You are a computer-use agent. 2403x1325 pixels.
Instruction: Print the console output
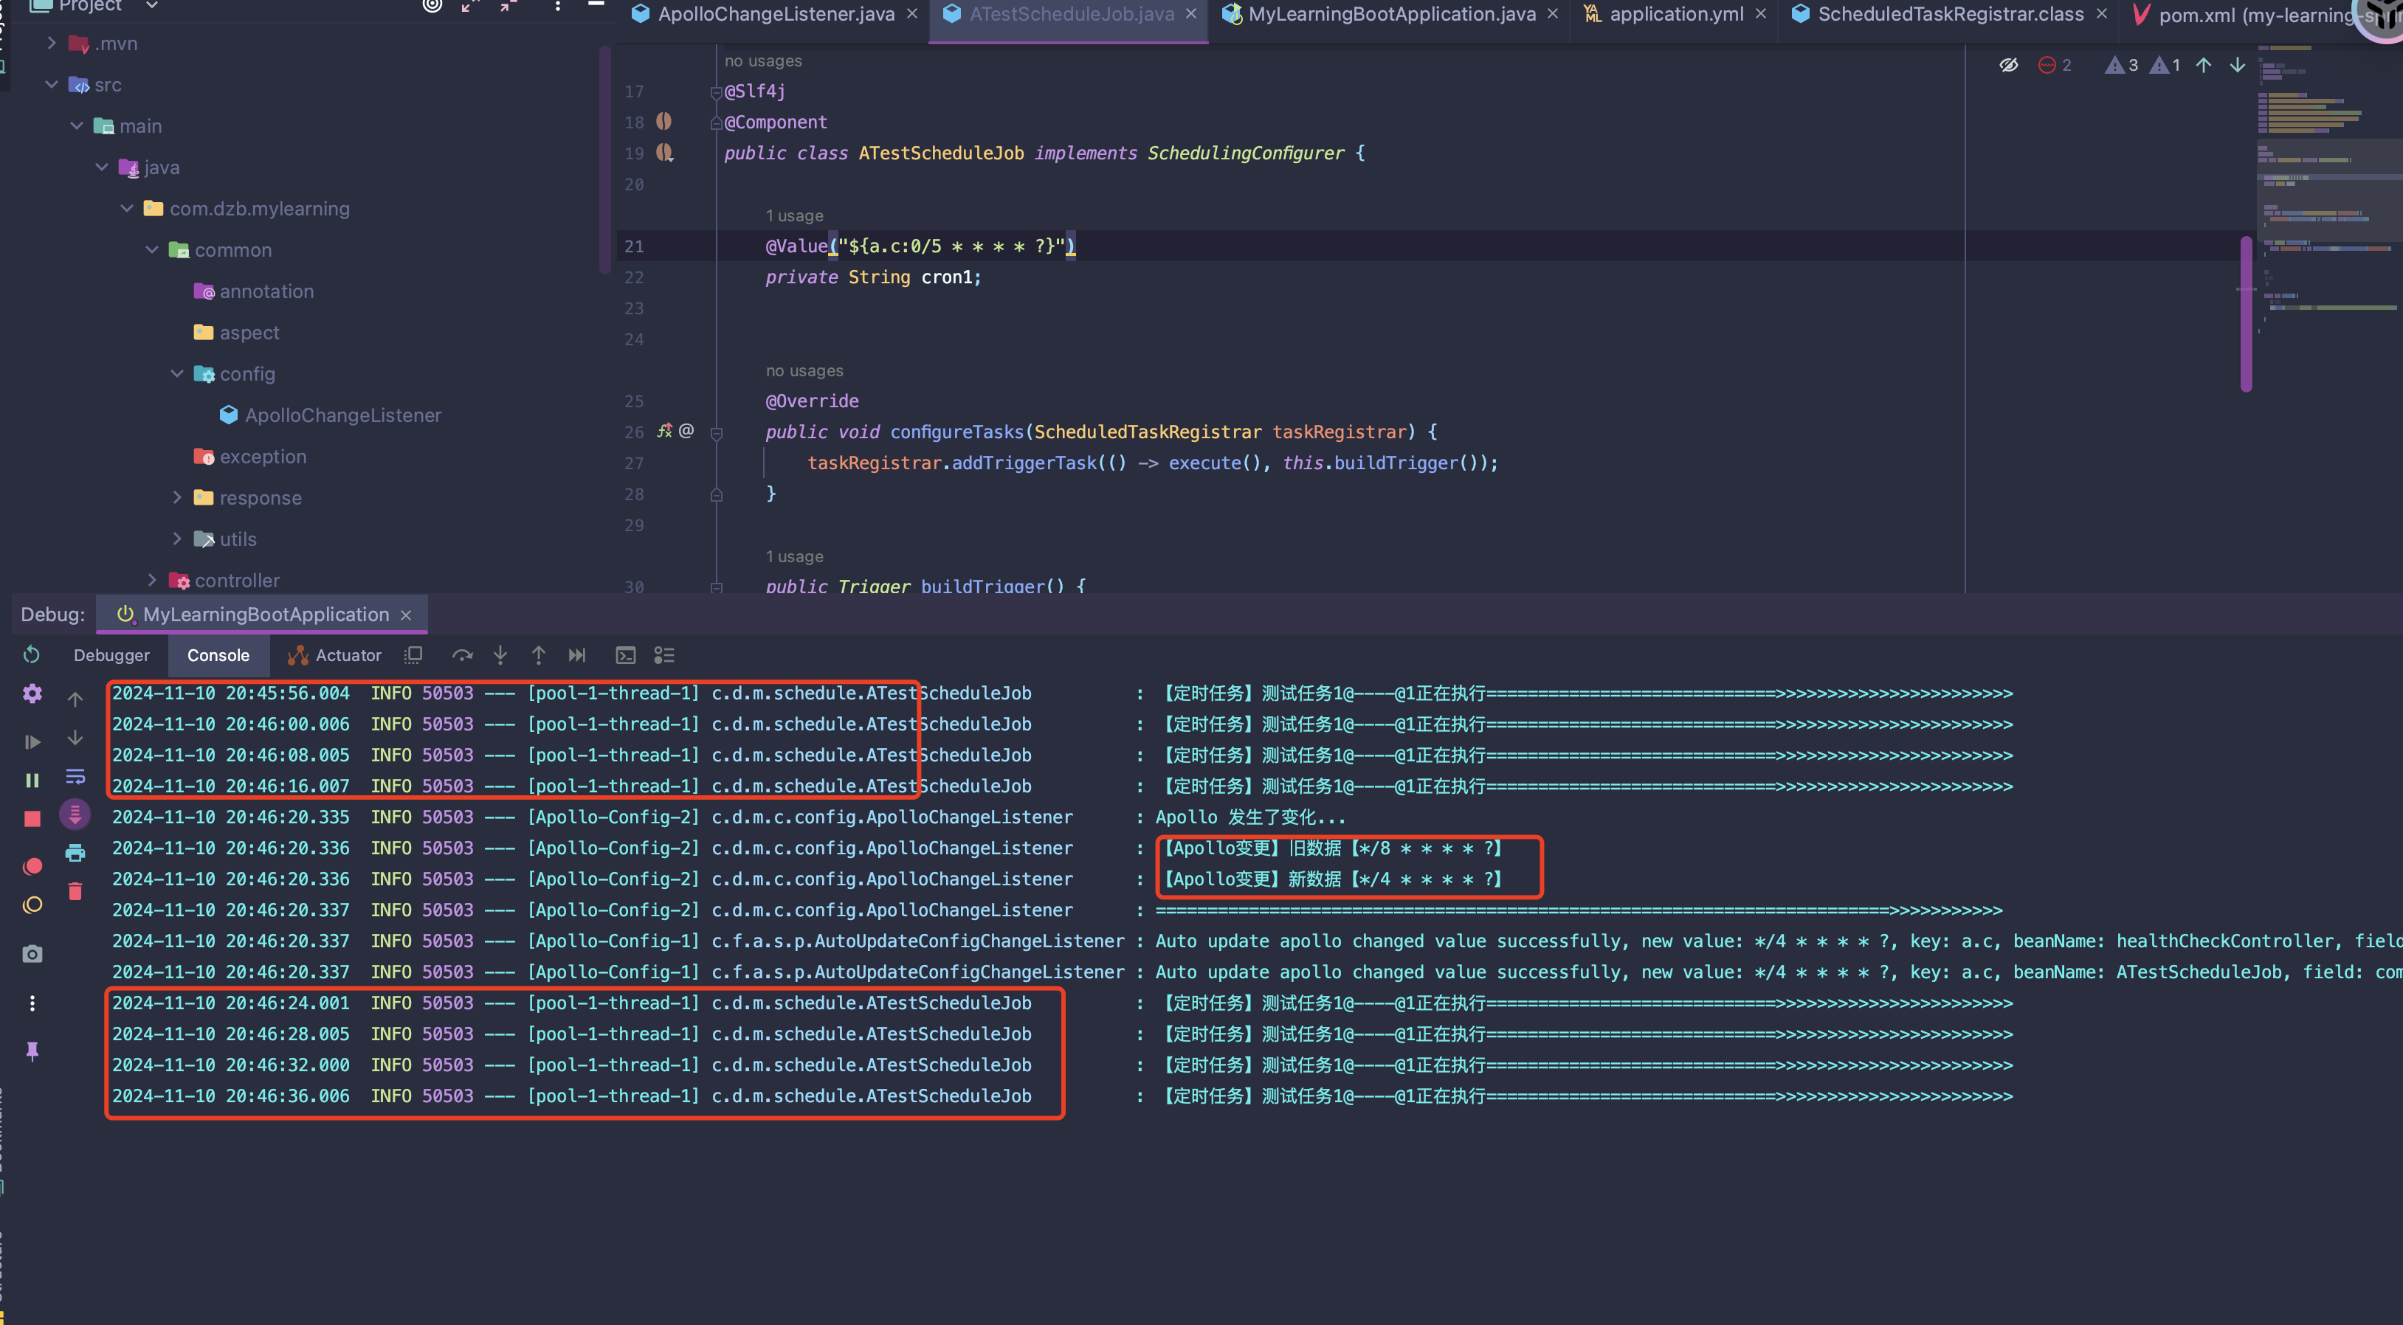(x=75, y=852)
